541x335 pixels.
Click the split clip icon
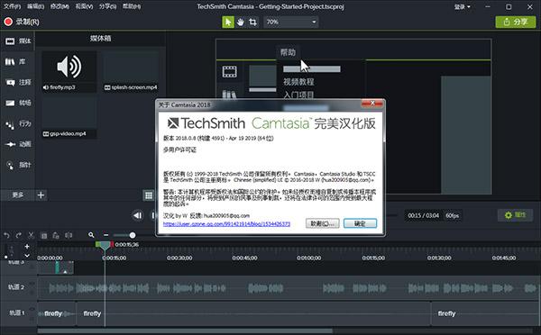coord(69,235)
